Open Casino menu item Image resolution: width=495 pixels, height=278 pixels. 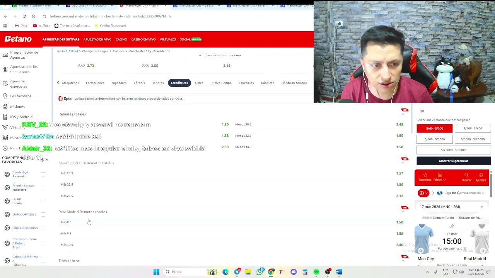121,39
